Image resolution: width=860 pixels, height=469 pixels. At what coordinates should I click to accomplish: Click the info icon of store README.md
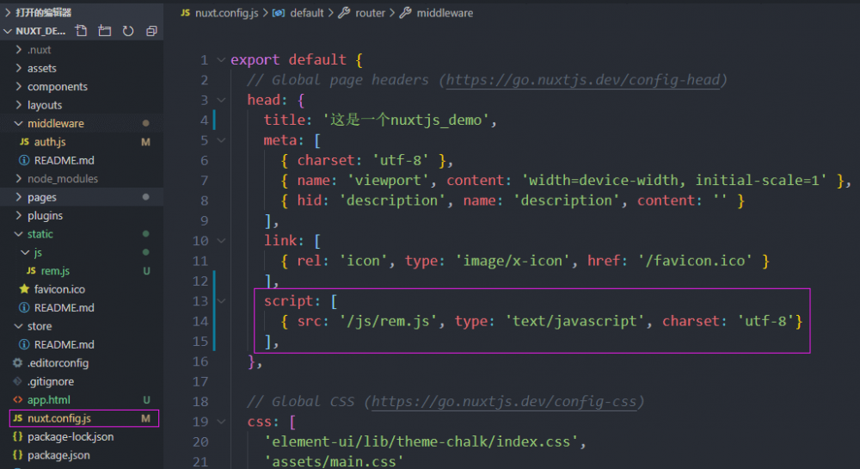tap(24, 344)
